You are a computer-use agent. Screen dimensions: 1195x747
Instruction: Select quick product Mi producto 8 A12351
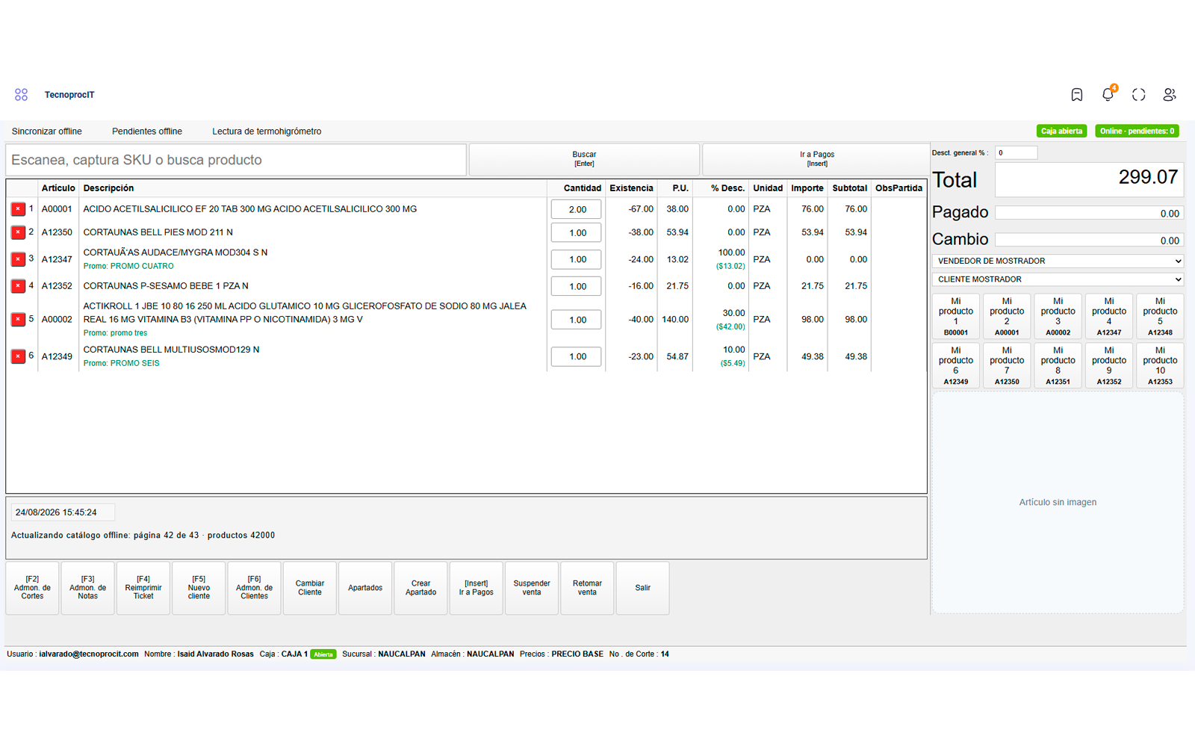pyautogui.click(x=1058, y=365)
